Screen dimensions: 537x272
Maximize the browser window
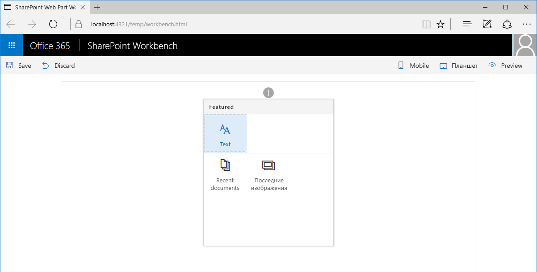[x=506, y=7]
